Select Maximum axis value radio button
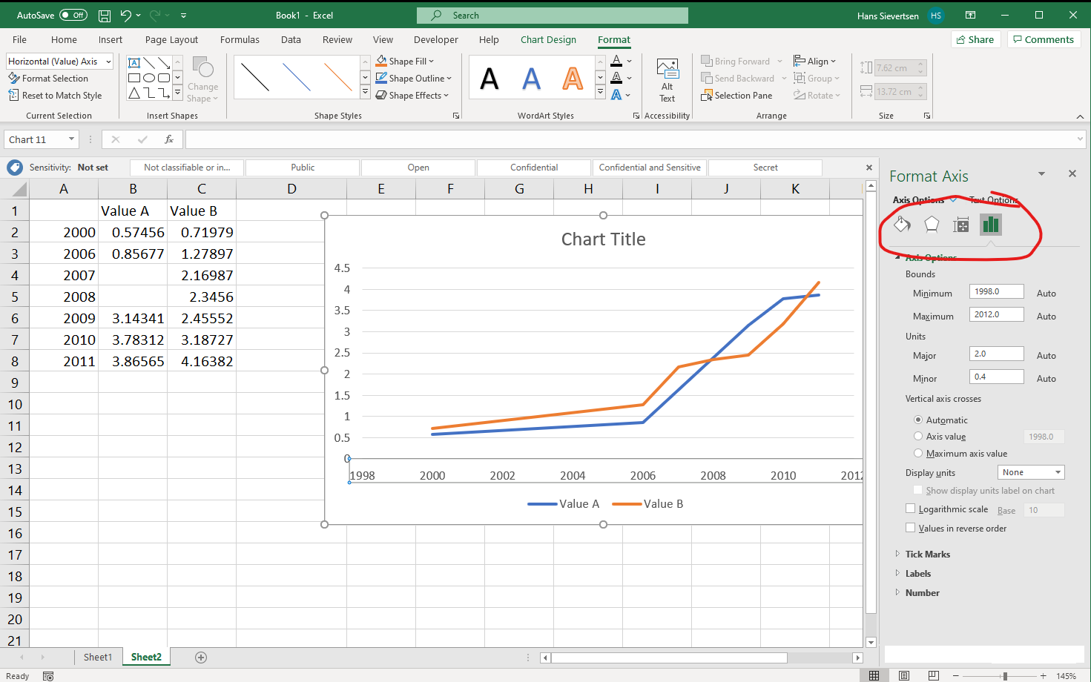1091x682 pixels. click(918, 454)
